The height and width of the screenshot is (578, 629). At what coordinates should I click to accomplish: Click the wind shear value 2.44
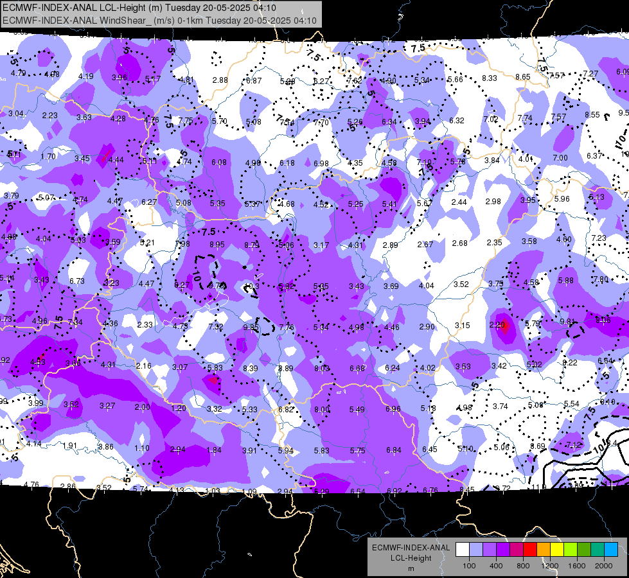pos(459,202)
